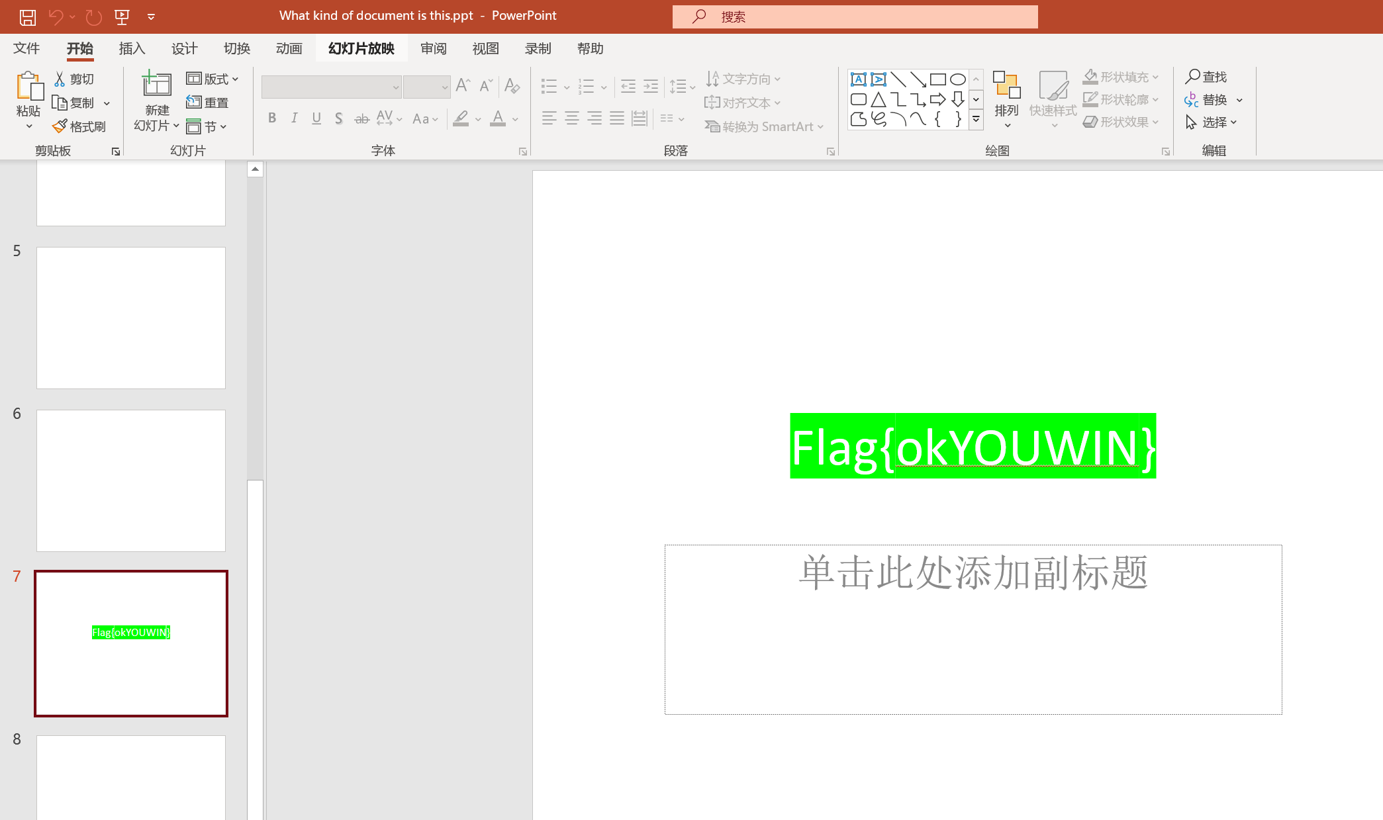The image size is (1383, 820).
Task: Click the Reset (重置) slide button
Action: 208,103
